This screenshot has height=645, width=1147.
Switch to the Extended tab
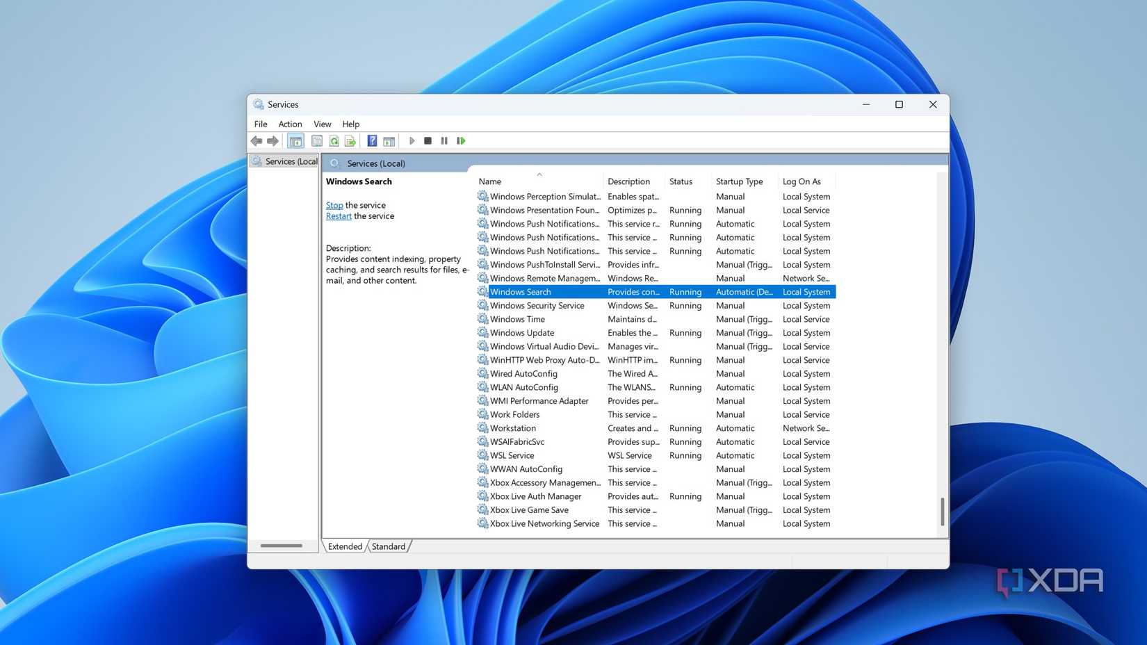click(x=344, y=546)
